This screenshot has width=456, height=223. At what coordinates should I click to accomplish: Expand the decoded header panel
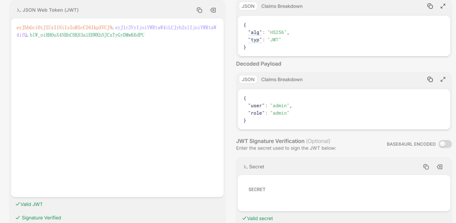pyautogui.click(x=443, y=6)
